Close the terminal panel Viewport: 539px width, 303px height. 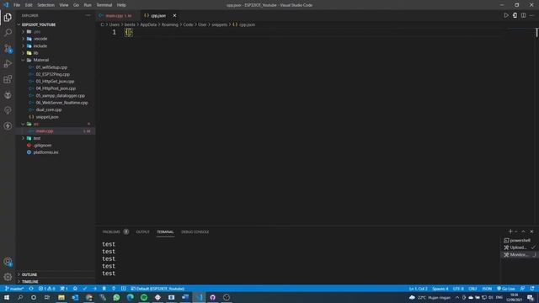pos(531,231)
